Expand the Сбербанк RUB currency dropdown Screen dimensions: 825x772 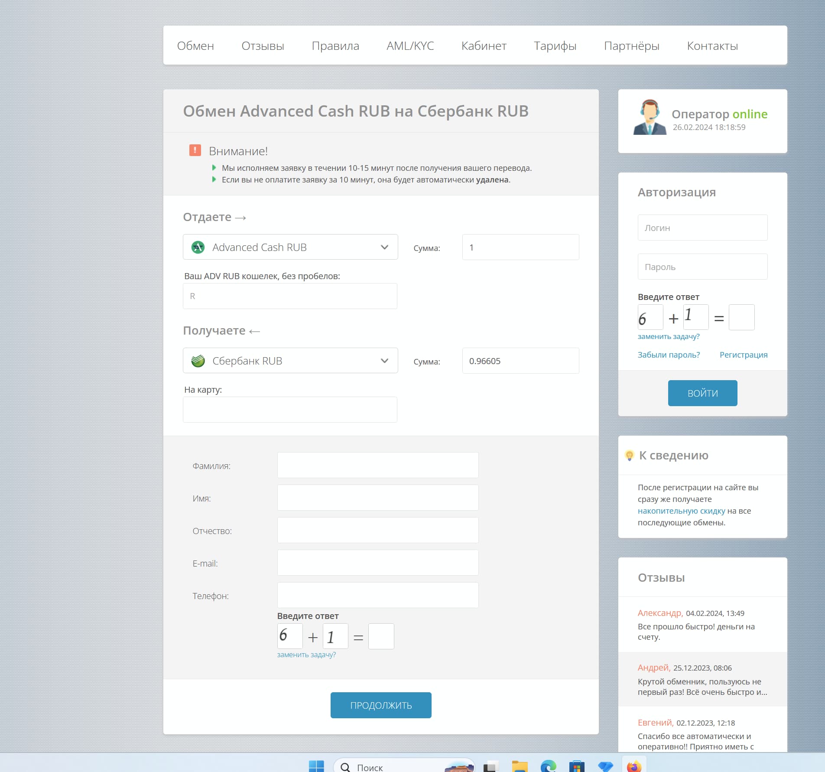coord(290,361)
